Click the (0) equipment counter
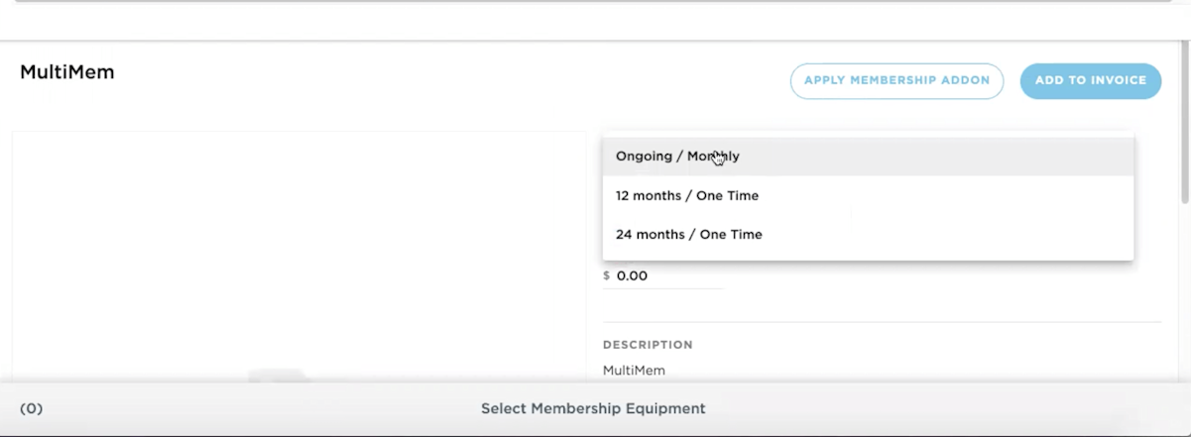Screen dimensions: 1191x437 click(x=32, y=408)
